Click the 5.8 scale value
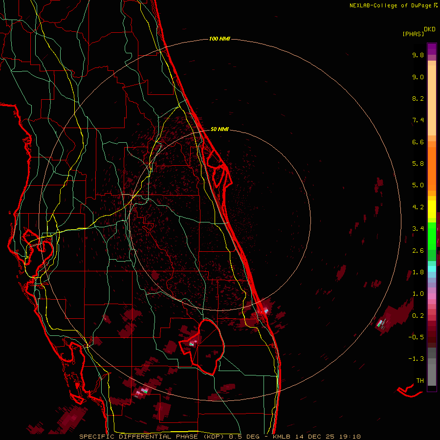440x440 pixels. [418, 164]
